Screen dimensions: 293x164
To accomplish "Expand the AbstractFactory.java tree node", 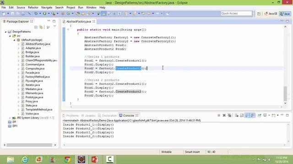I will coord(18,44).
